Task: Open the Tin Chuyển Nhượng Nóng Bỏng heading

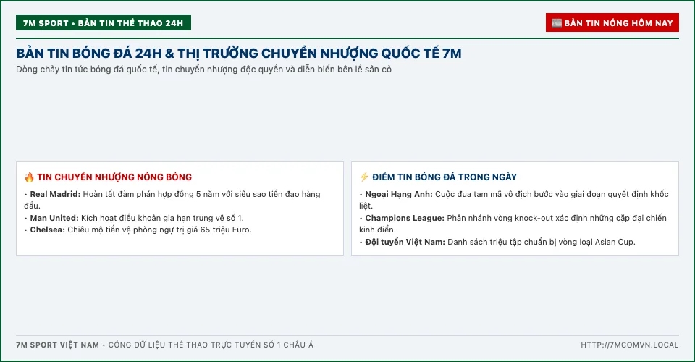Action: point(114,177)
